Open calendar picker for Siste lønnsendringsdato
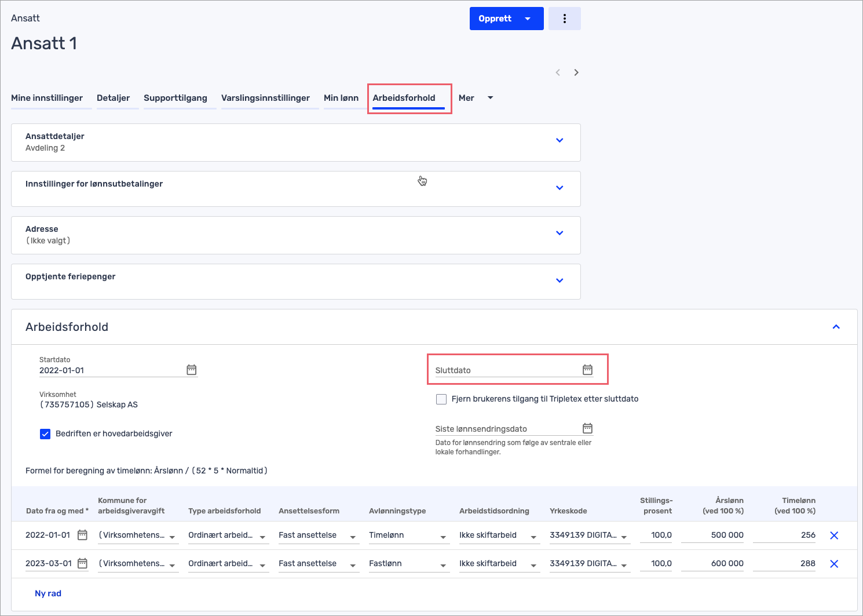863x616 pixels. point(587,428)
